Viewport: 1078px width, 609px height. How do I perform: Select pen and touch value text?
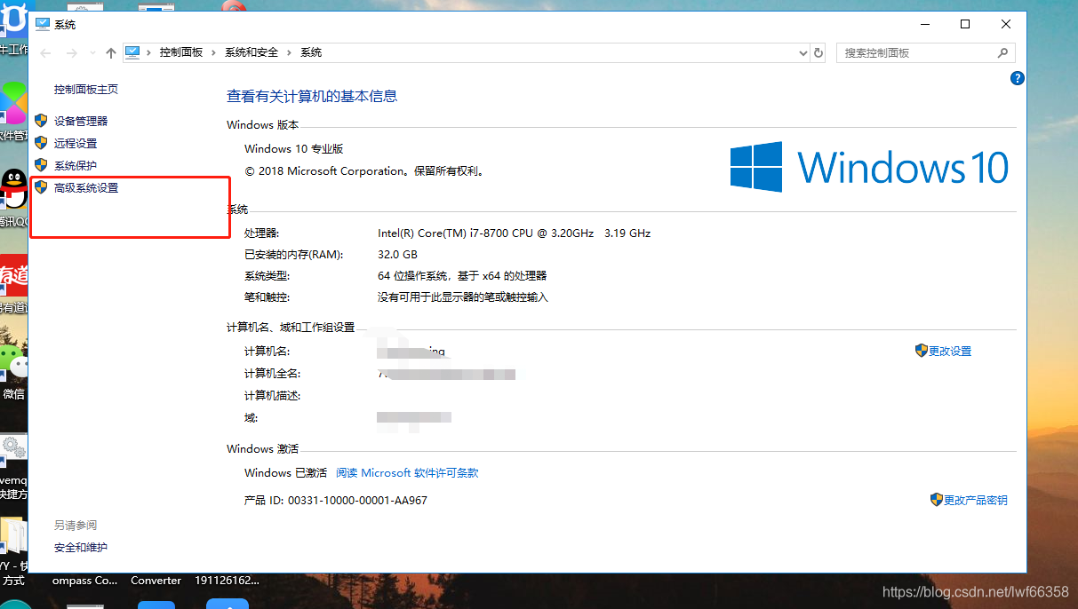[463, 297]
